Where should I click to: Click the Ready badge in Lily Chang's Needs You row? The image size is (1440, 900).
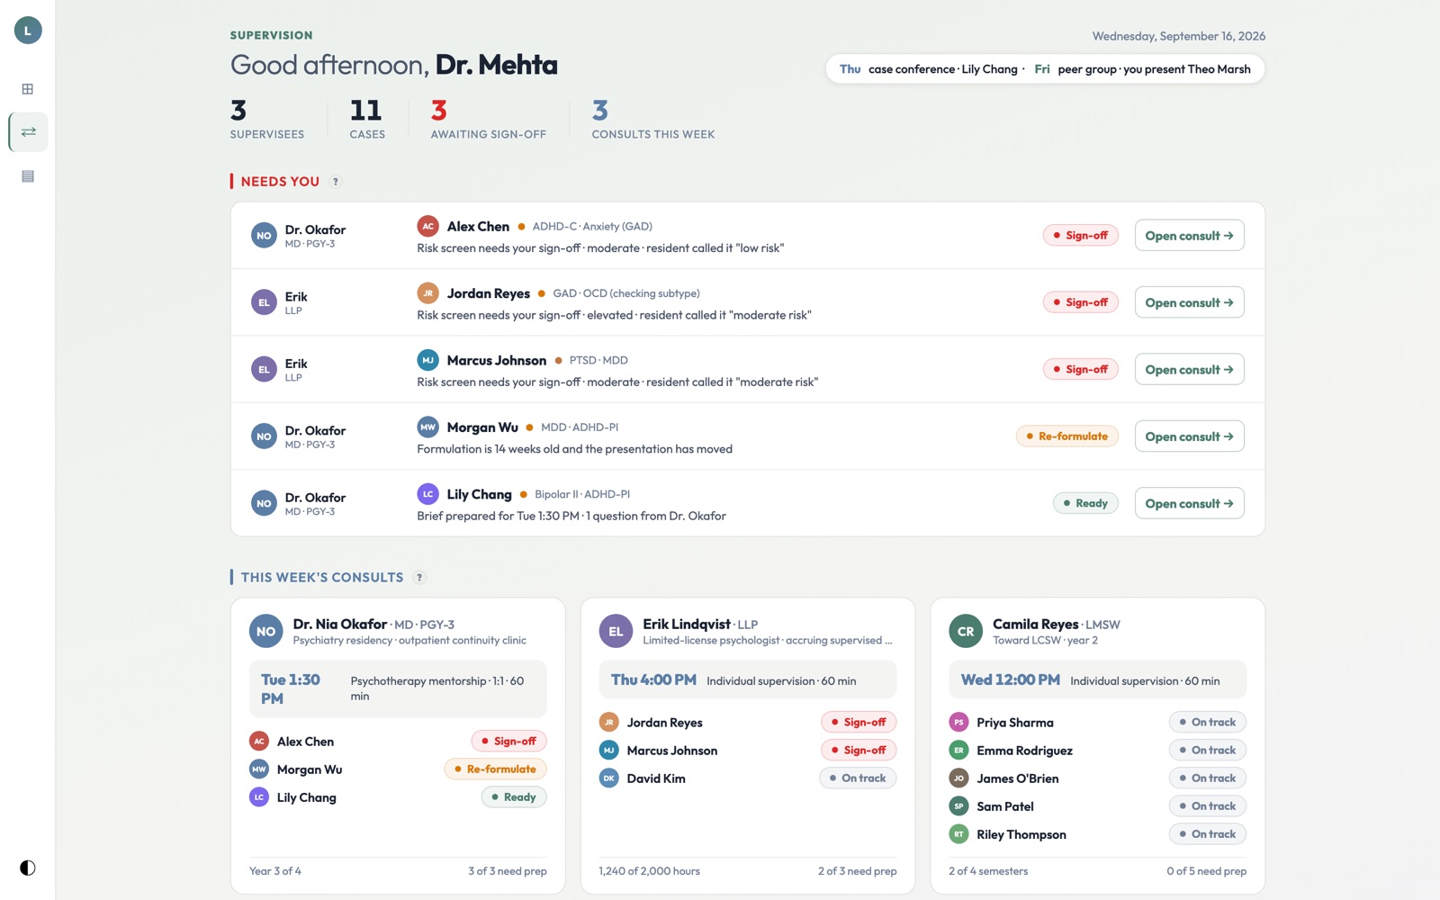[x=1085, y=503]
